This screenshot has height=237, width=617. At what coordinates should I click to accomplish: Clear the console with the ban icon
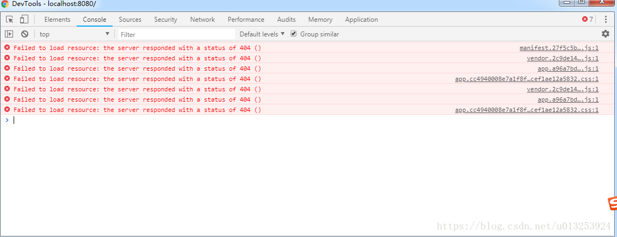[x=24, y=34]
